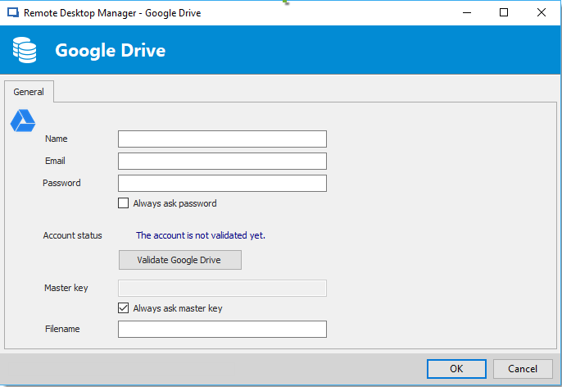The height and width of the screenshot is (387, 562).
Task: Click 'The account is not validated yet.' text
Action: point(201,235)
